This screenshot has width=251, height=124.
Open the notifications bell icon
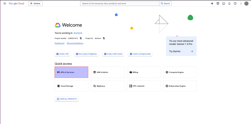229,3
